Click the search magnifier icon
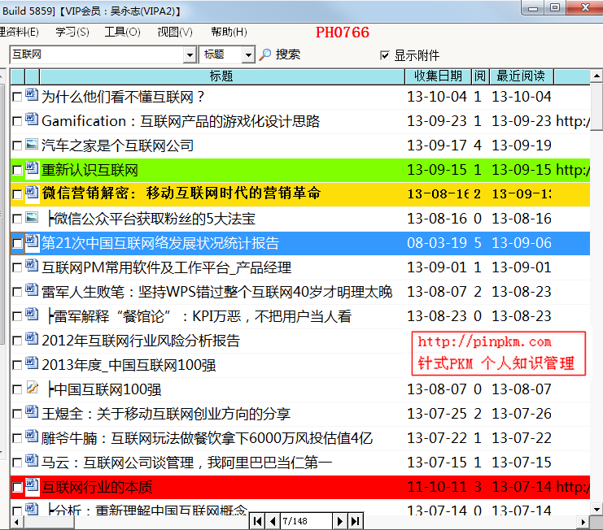603x530 pixels. tap(265, 54)
